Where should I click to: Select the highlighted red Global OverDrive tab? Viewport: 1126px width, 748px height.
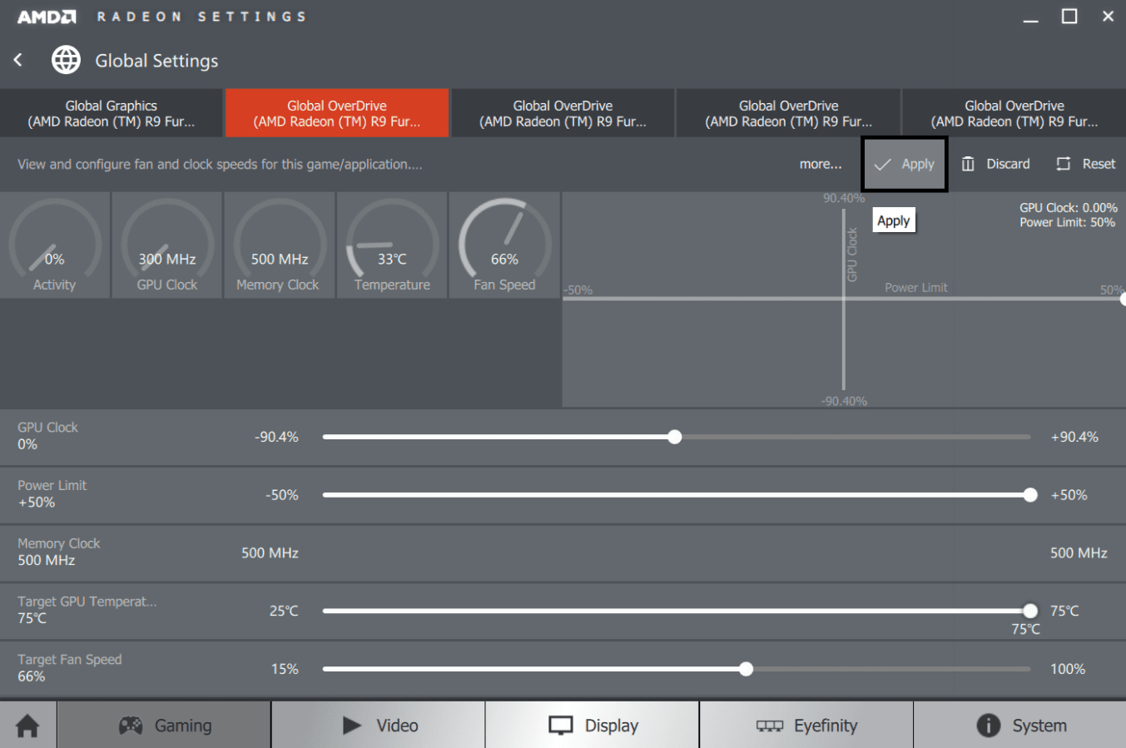point(337,113)
